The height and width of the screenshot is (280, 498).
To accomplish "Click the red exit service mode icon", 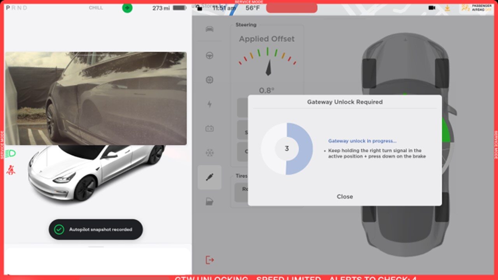I will pyautogui.click(x=210, y=260).
